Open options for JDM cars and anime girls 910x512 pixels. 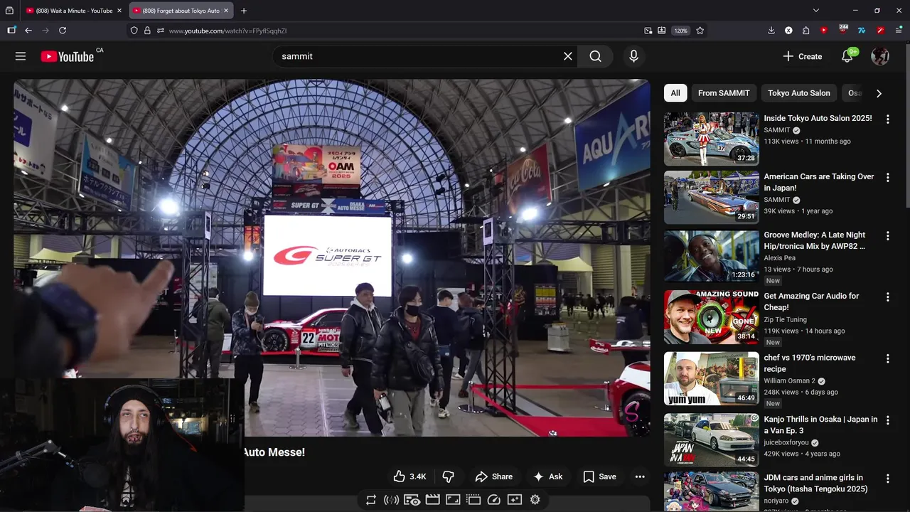887,479
